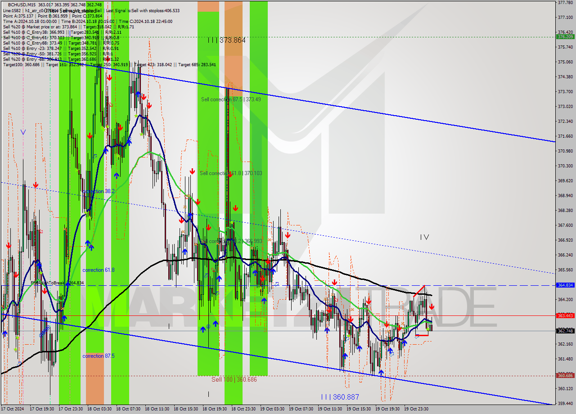Click price axis value 369.620
Viewport: 576px width, 414px height.
tap(565, 180)
